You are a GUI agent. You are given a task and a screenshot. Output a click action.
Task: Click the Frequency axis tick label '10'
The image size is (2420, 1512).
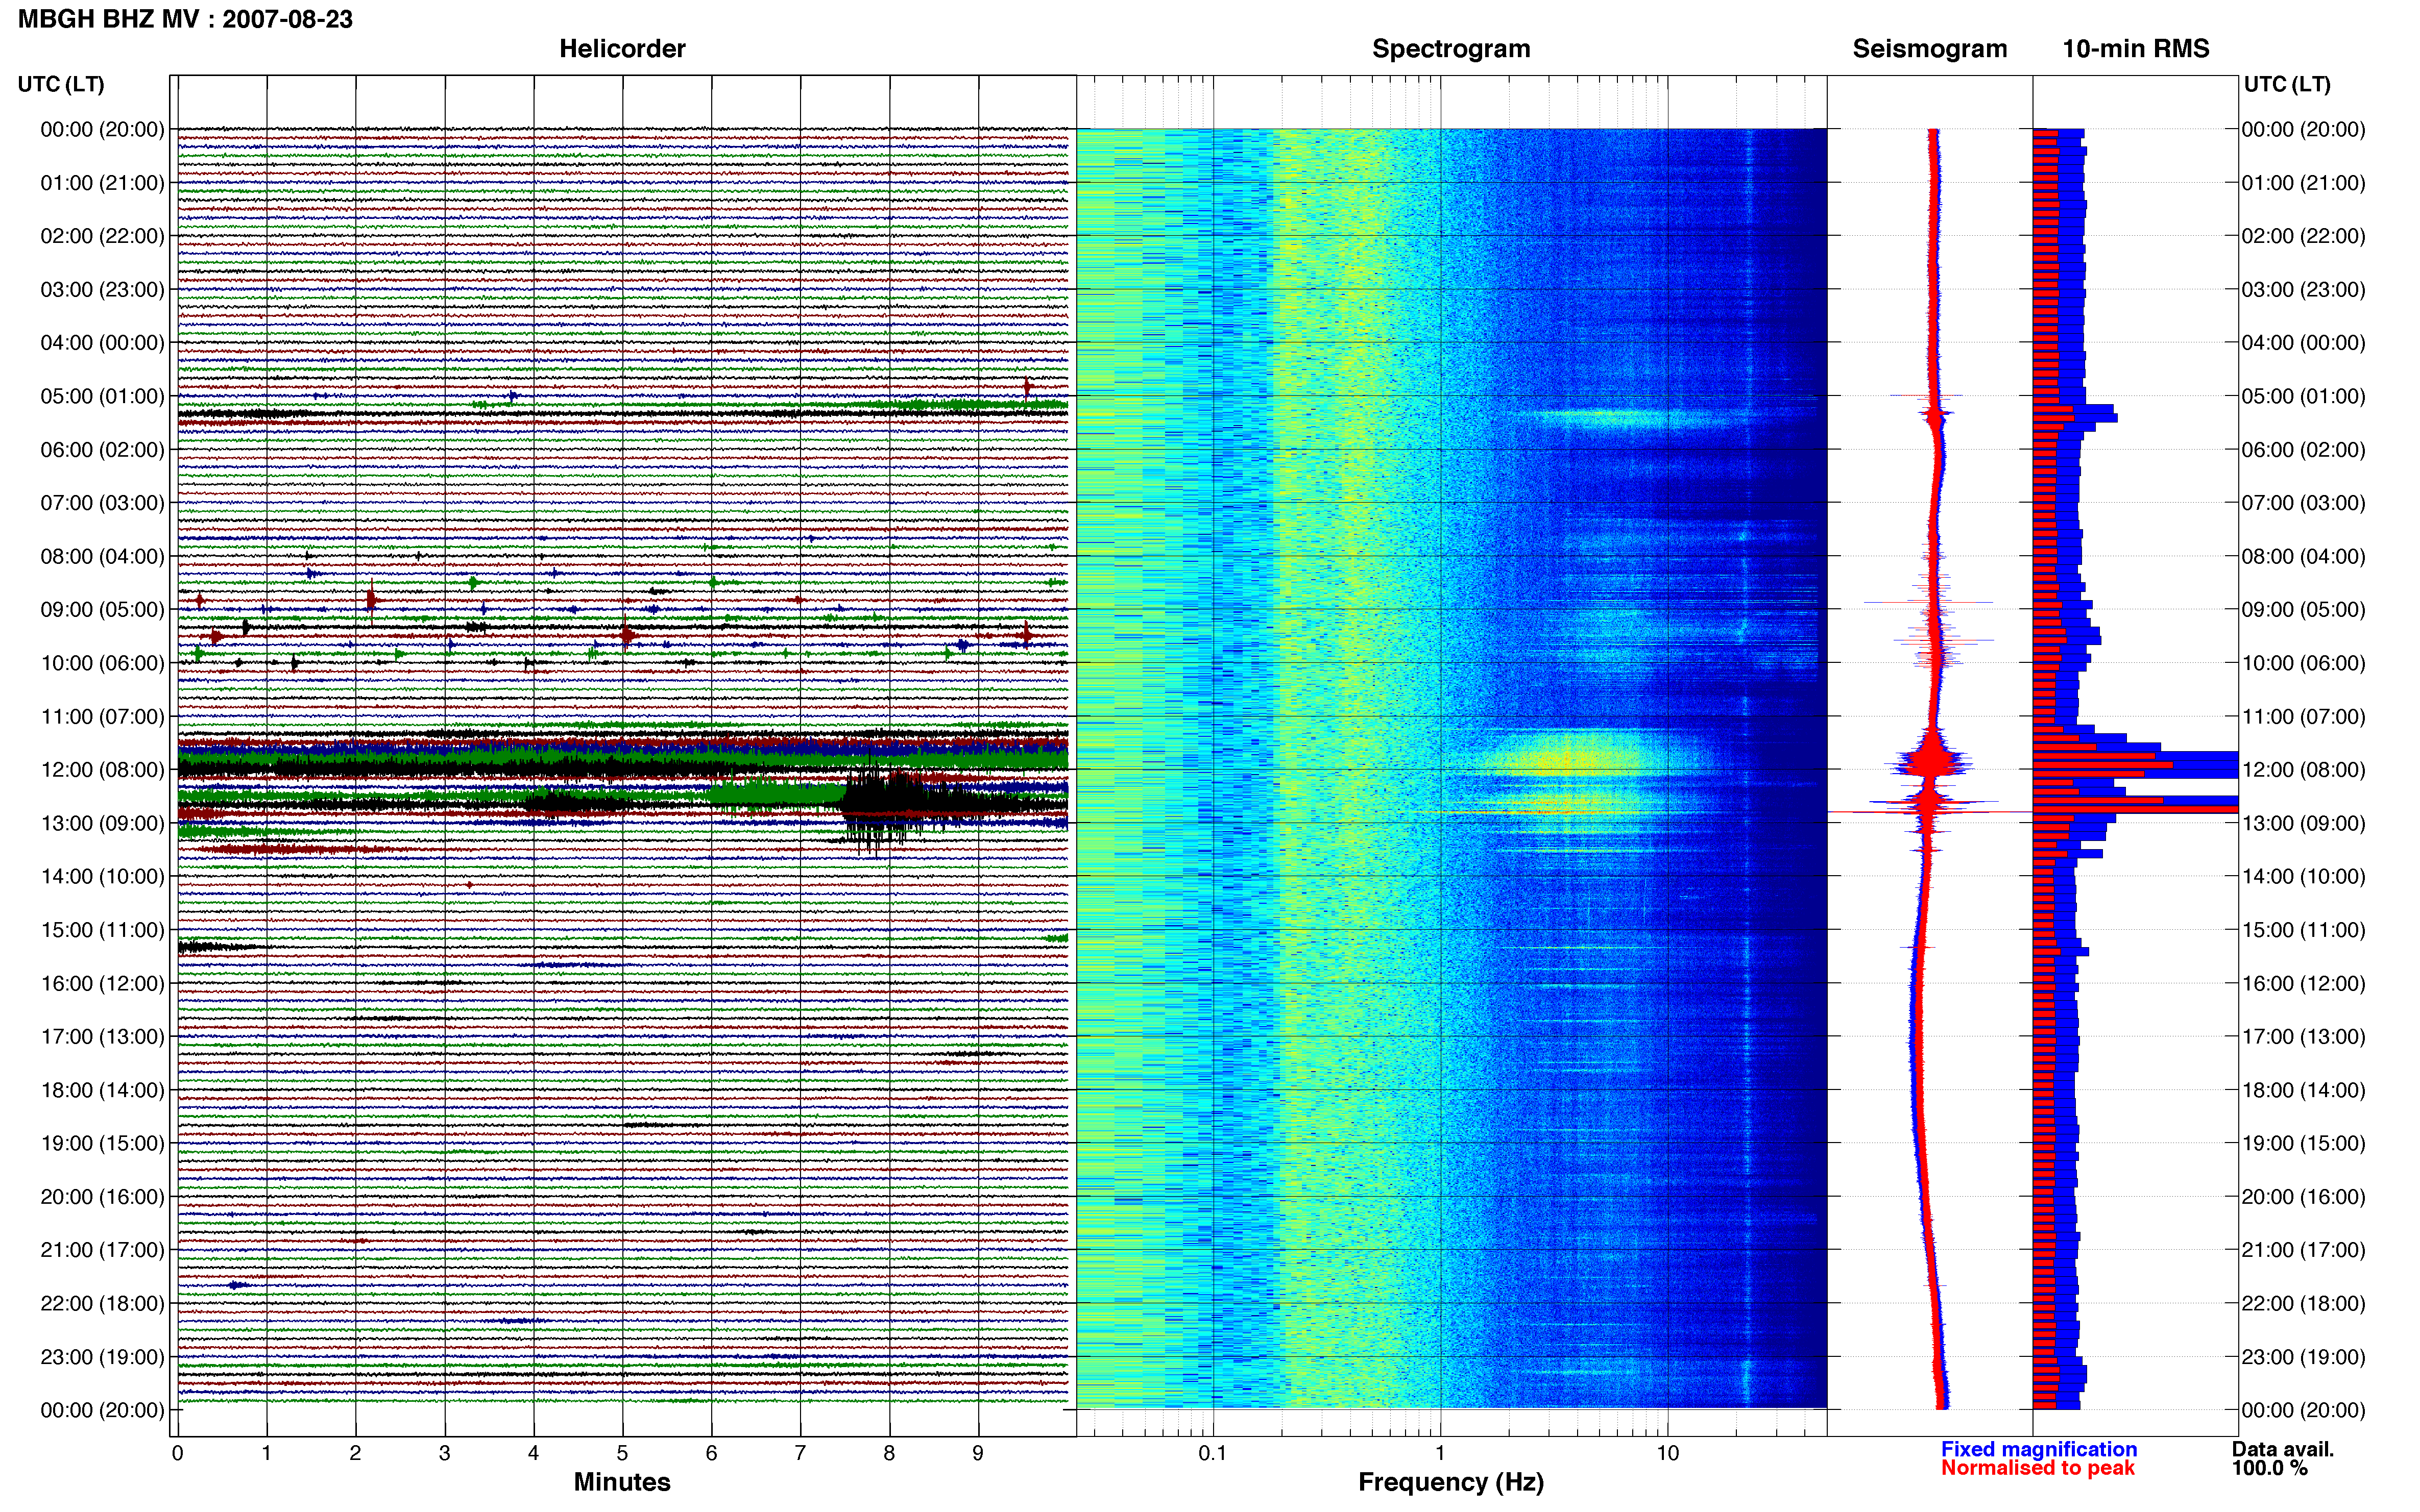[1667, 1453]
